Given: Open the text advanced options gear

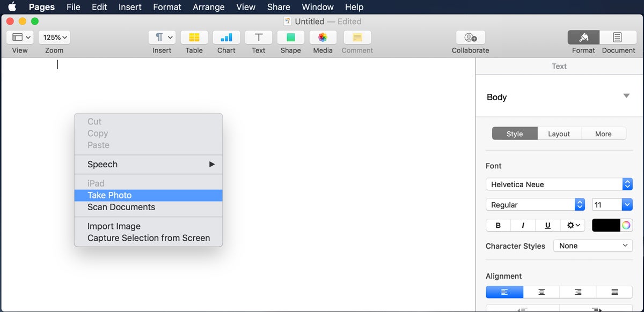Looking at the screenshot, I should point(574,225).
